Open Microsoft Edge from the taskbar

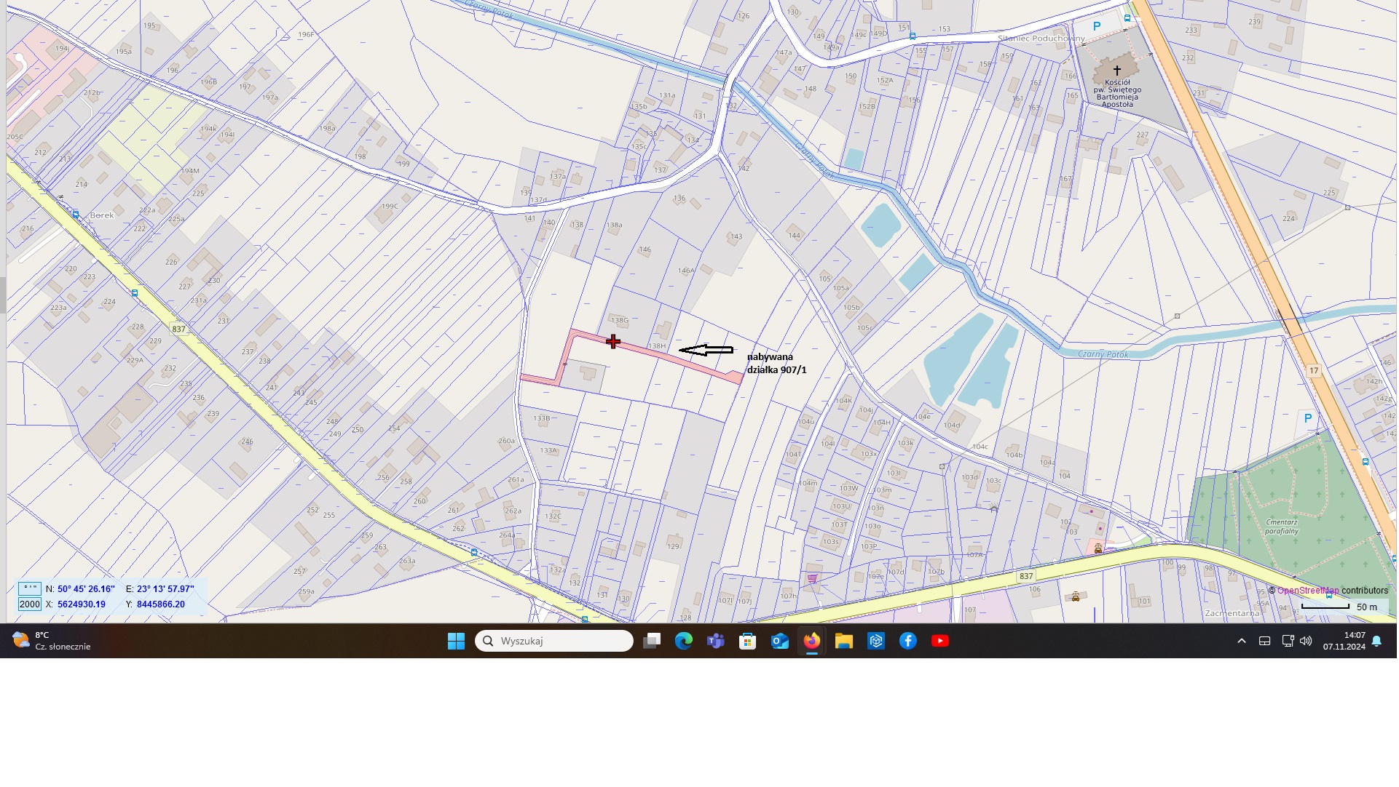(683, 641)
